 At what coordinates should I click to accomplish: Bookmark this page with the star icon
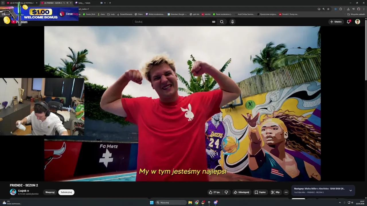(328, 9)
